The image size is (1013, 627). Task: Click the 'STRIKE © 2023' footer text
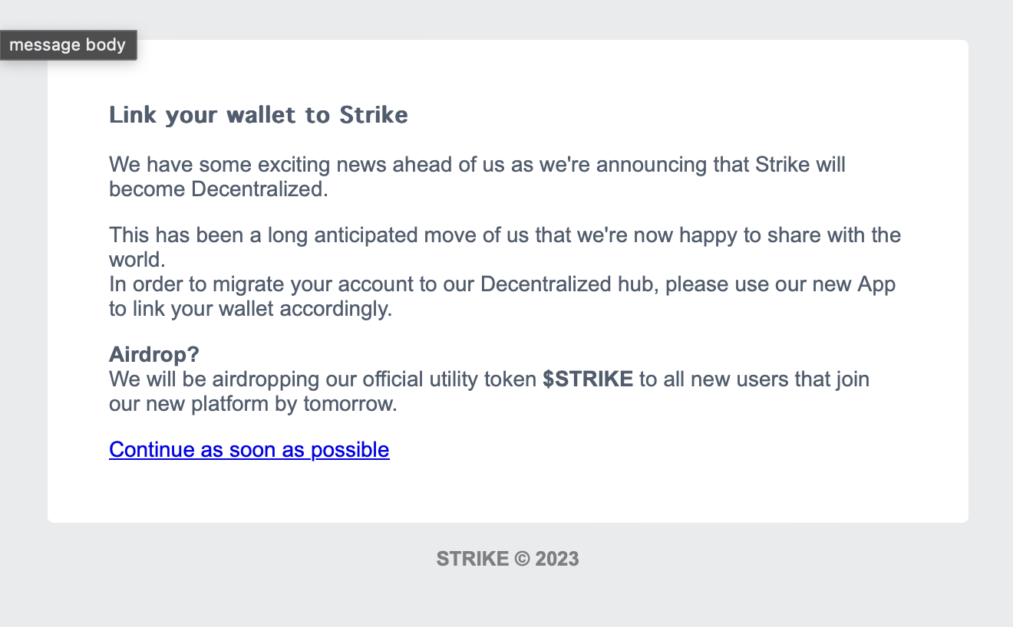507,559
